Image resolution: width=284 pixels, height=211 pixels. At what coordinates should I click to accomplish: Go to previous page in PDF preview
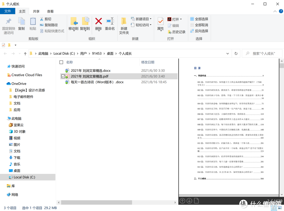point(182,201)
